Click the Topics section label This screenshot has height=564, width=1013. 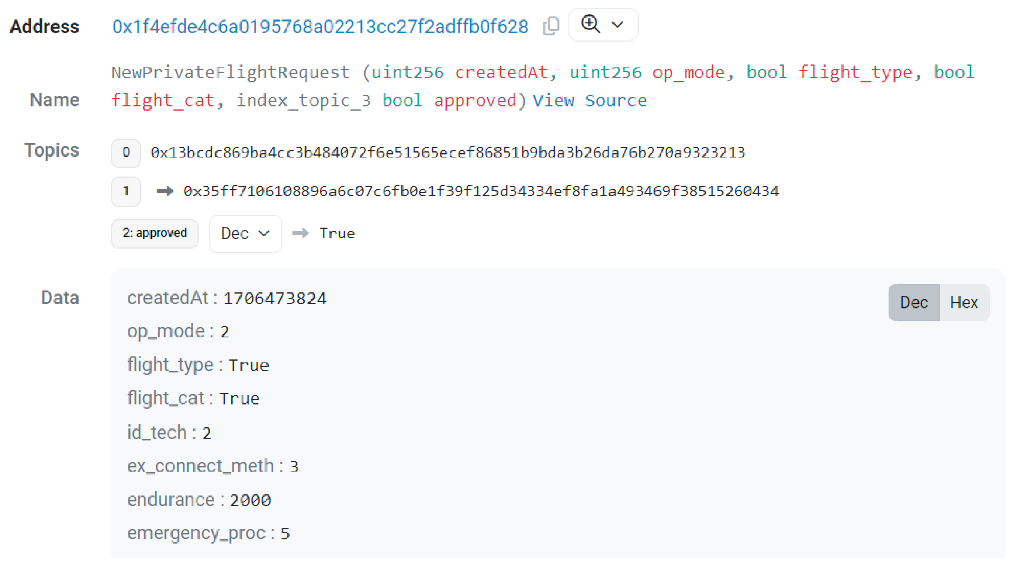coord(53,150)
